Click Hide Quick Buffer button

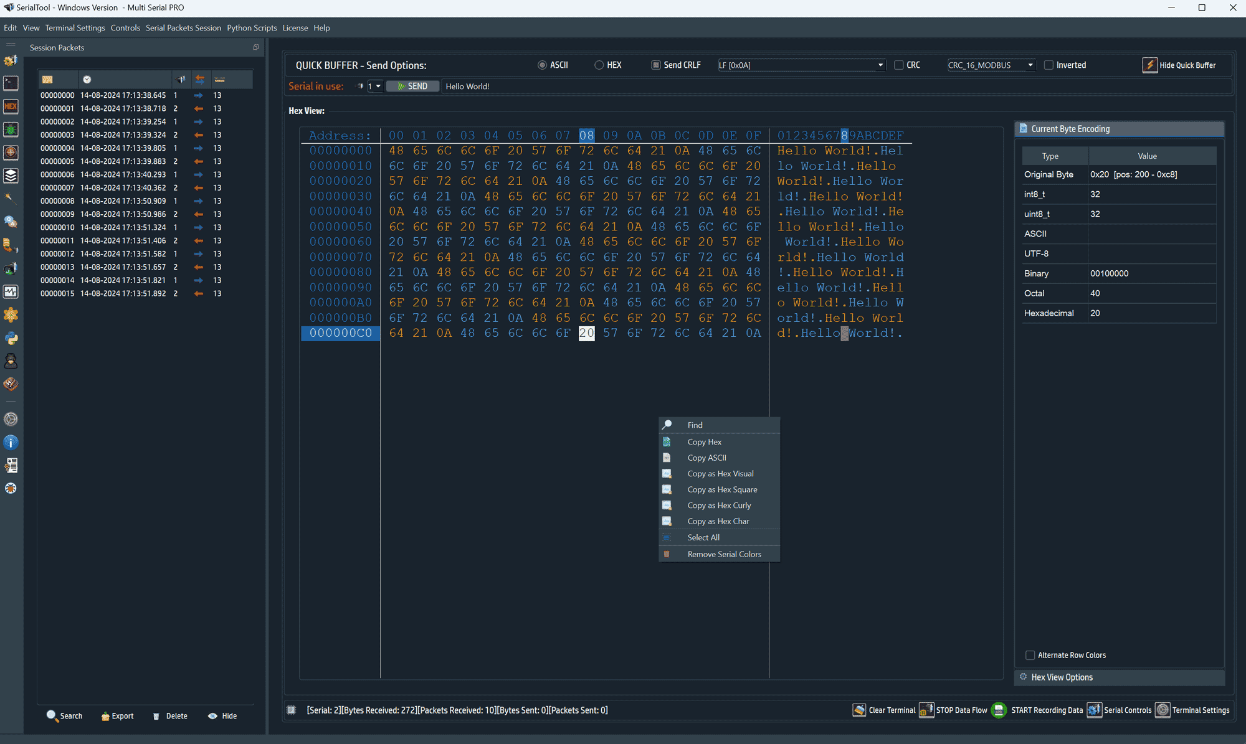pyautogui.click(x=1179, y=65)
